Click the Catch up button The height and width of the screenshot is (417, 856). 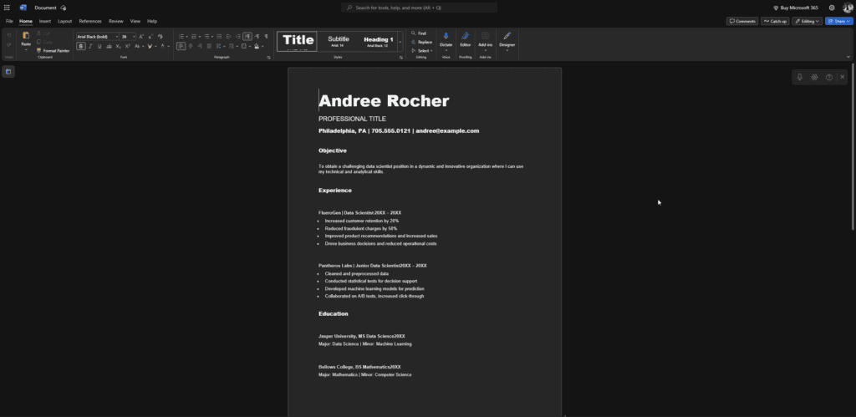(x=774, y=21)
